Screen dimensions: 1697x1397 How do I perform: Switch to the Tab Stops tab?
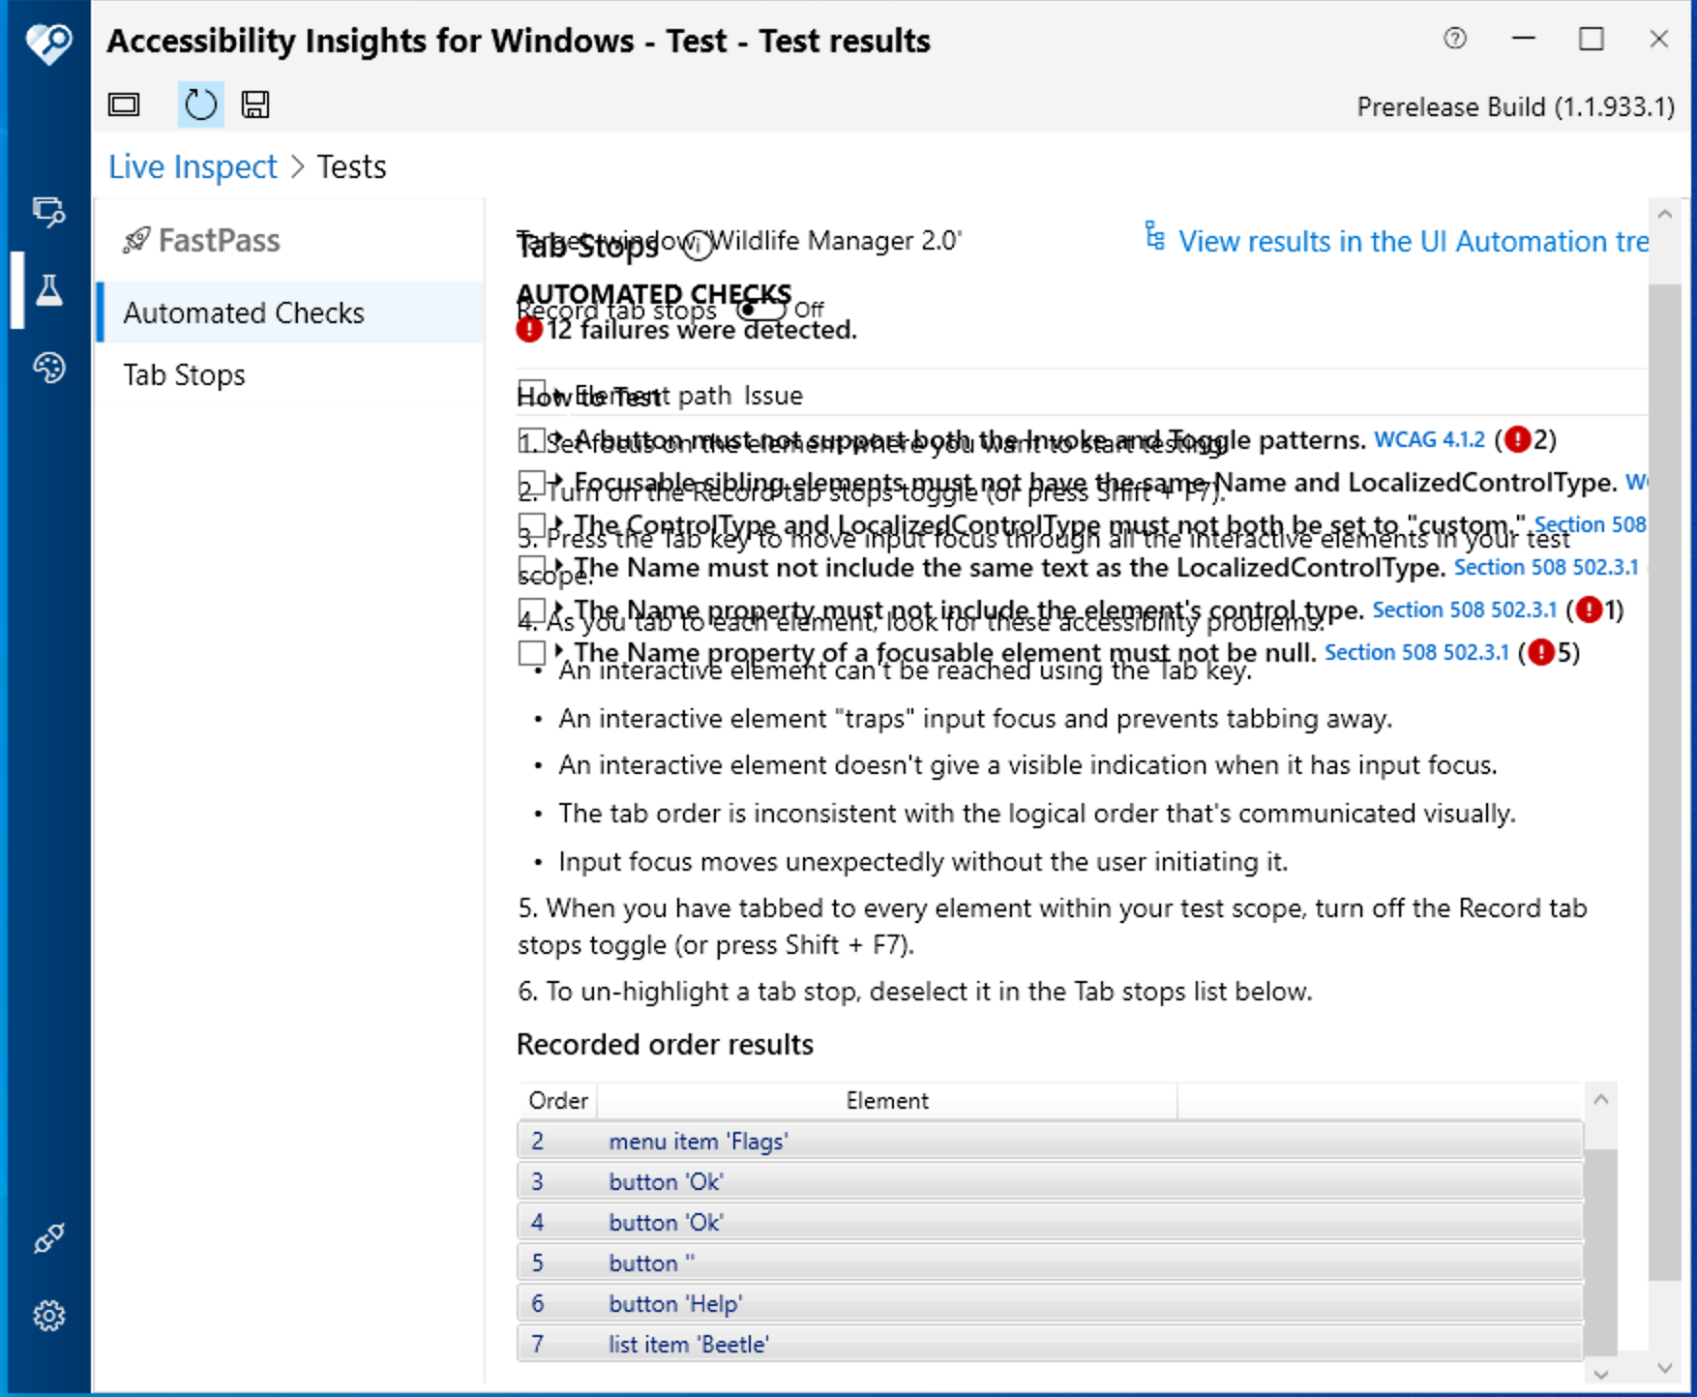click(x=185, y=374)
